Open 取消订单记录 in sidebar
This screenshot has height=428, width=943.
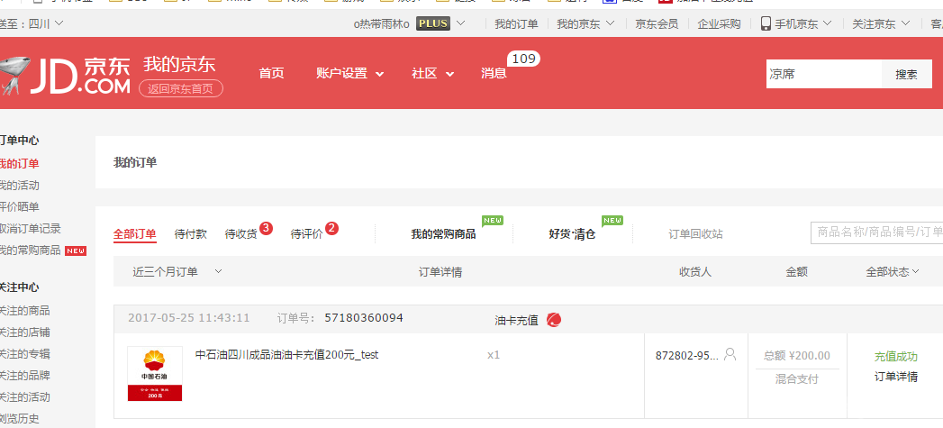point(30,228)
